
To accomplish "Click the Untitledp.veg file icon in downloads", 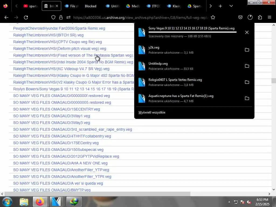I will point(142,66).
